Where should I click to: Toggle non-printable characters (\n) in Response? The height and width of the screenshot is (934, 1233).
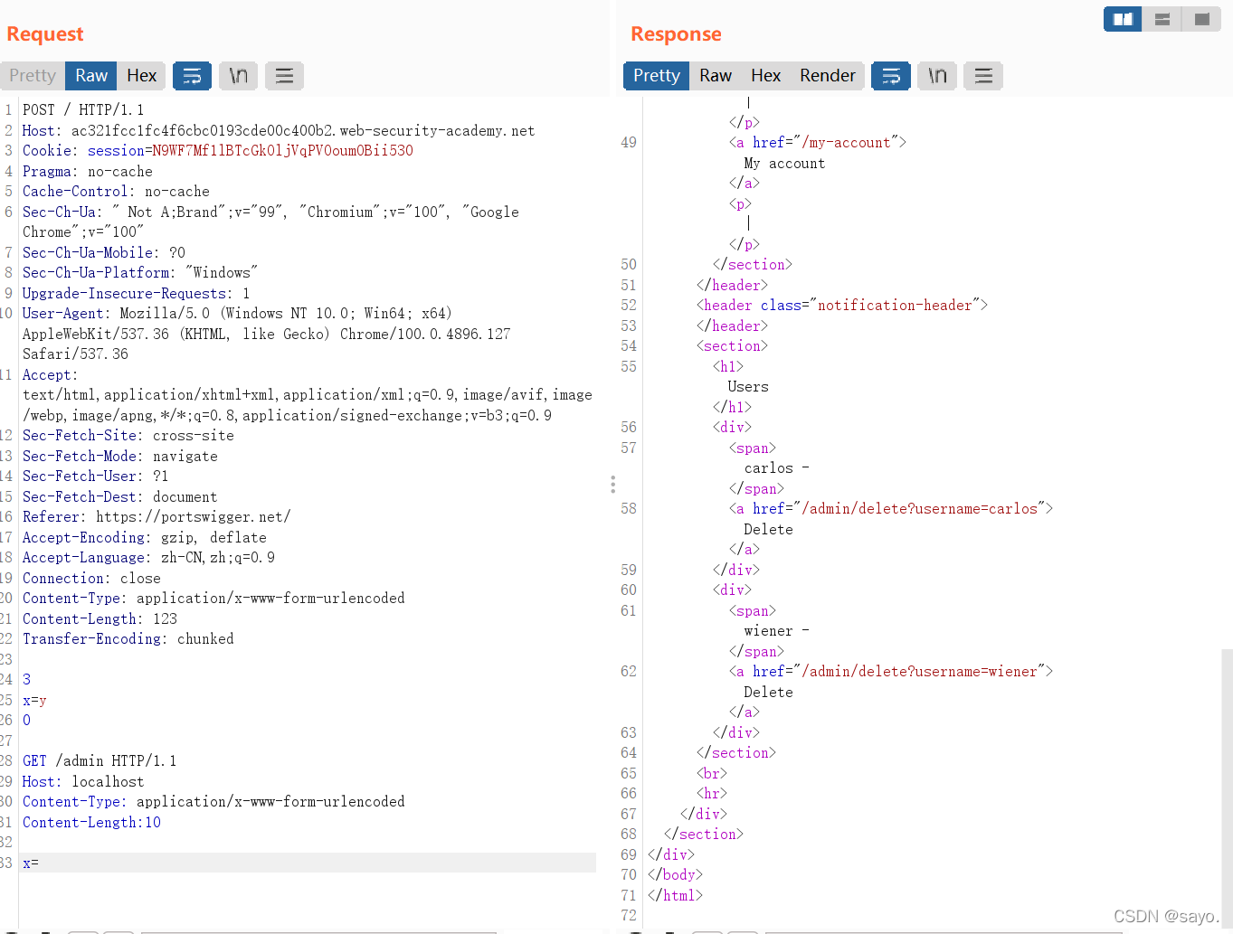[x=937, y=76]
